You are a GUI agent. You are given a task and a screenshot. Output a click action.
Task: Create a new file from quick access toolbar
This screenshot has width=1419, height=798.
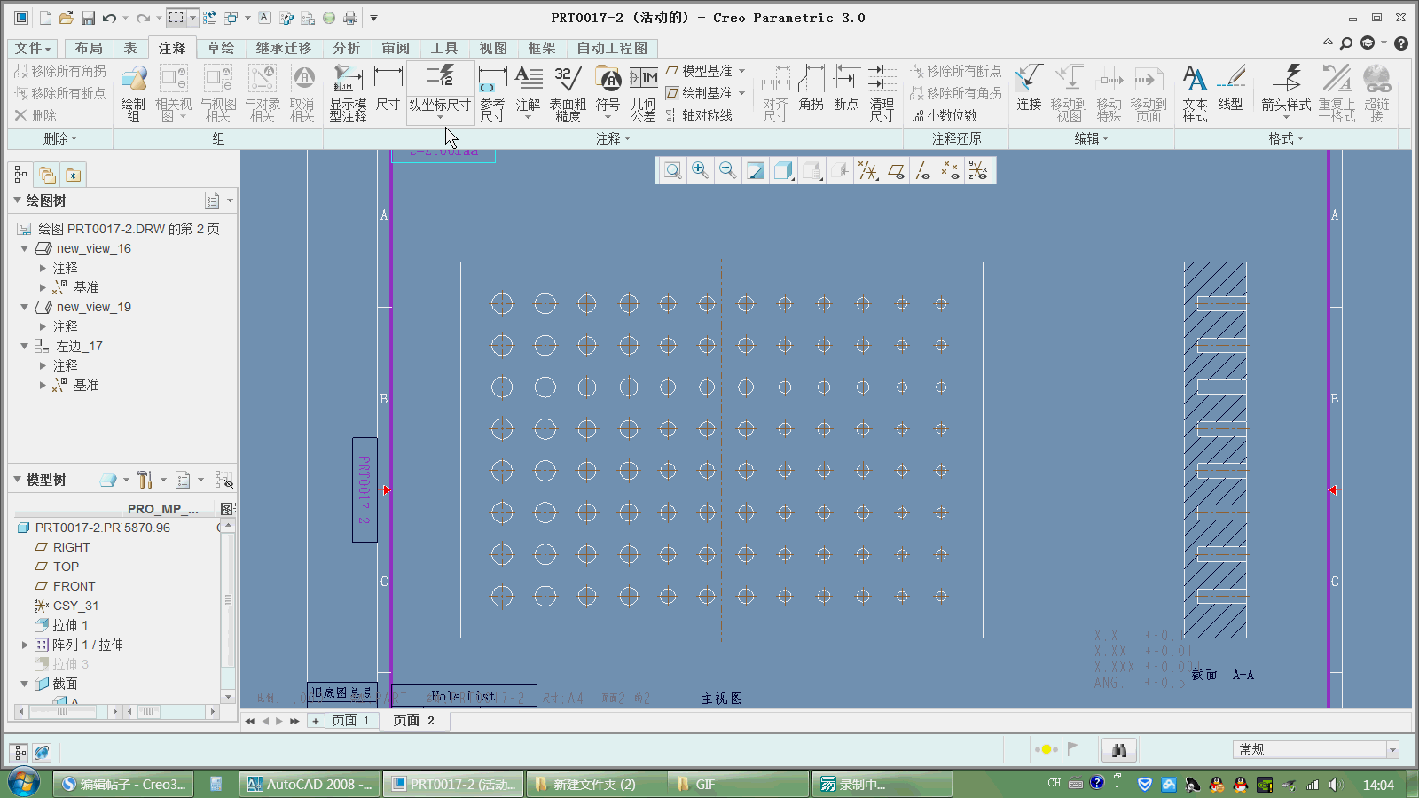coord(45,18)
